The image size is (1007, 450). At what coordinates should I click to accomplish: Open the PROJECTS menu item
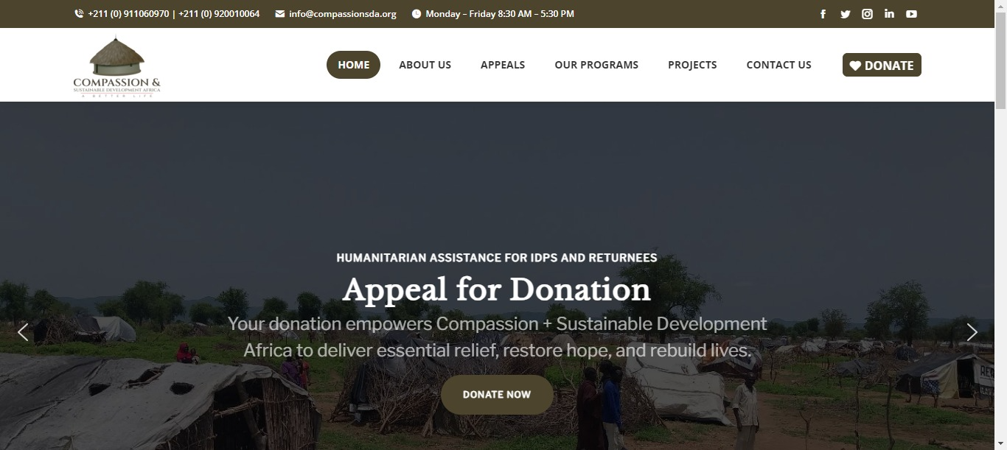692,65
